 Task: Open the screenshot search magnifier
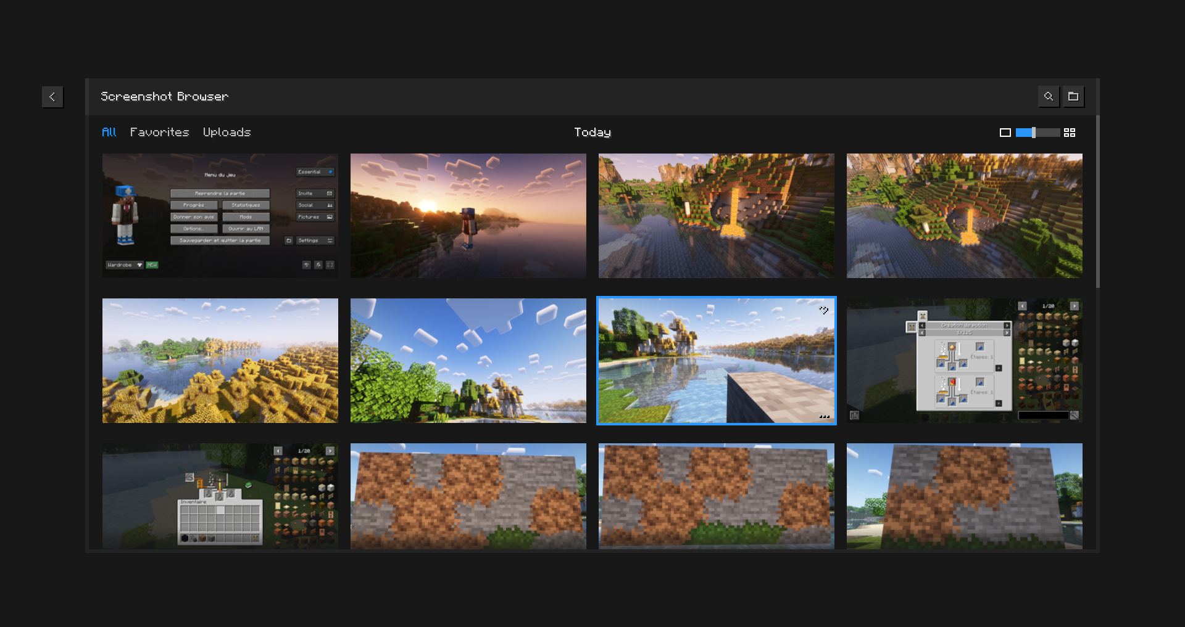click(x=1049, y=96)
